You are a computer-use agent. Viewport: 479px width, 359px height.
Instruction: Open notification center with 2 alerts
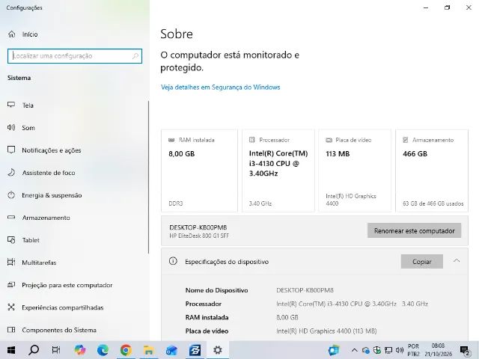(465, 351)
